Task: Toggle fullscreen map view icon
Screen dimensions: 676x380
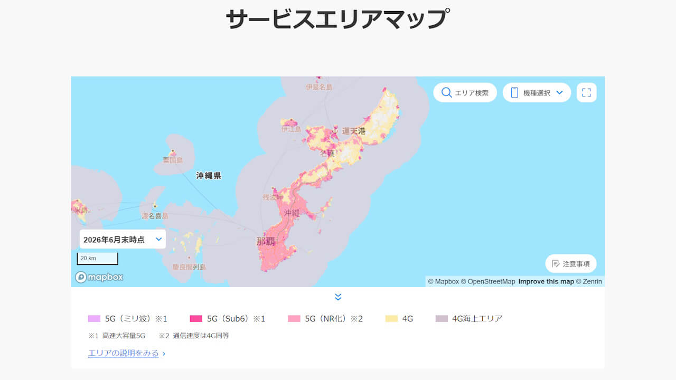Action: click(586, 92)
